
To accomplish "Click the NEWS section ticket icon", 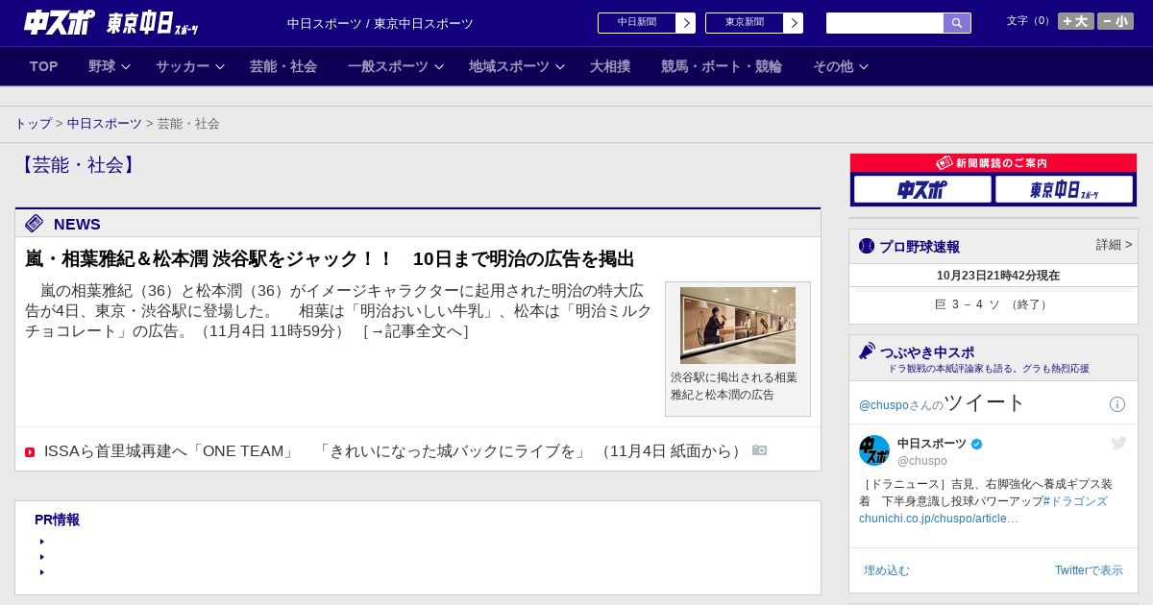I will 35,224.
